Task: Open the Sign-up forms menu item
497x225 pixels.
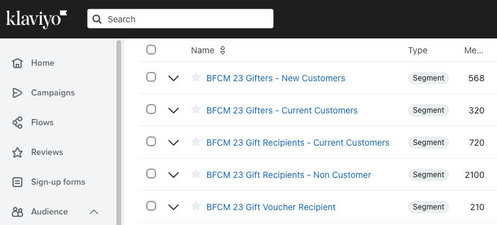Action: (58, 182)
